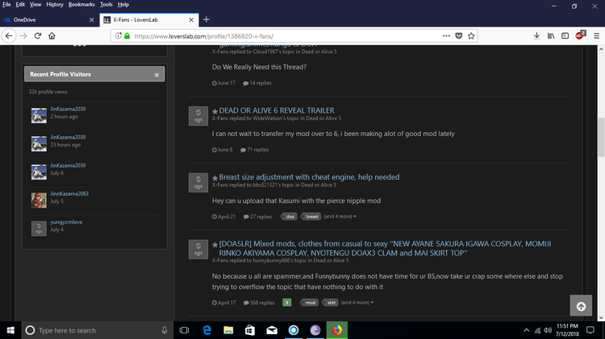Switch to the OneDrive tab

[x=49, y=19]
